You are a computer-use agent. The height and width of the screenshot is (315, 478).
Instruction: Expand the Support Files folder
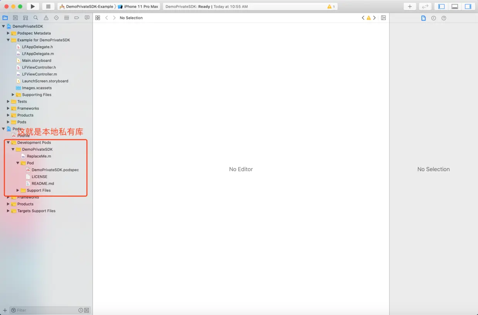click(18, 190)
